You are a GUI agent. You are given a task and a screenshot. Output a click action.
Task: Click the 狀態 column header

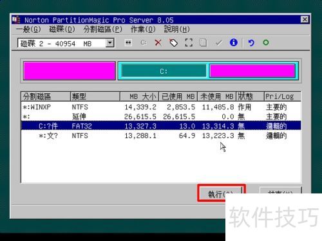pos(250,96)
